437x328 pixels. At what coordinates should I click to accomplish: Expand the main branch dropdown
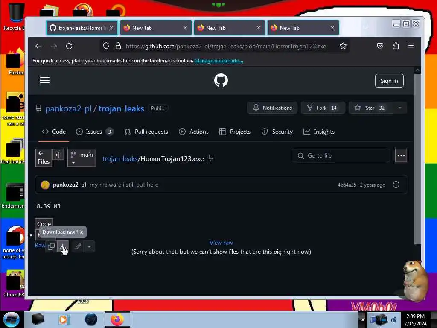82,158
